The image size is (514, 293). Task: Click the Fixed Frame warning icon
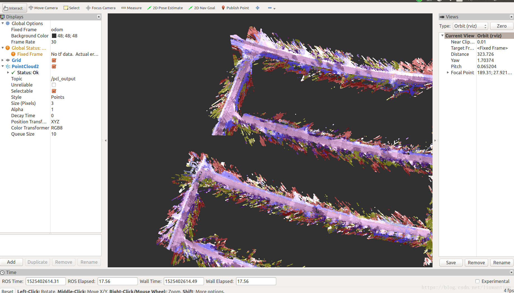[x=13, y=54]
